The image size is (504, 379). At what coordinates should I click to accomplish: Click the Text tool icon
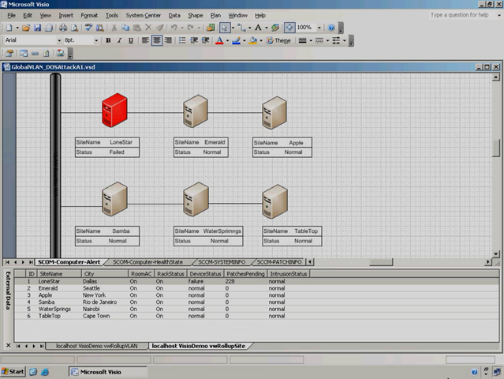(x=258, y=28)
